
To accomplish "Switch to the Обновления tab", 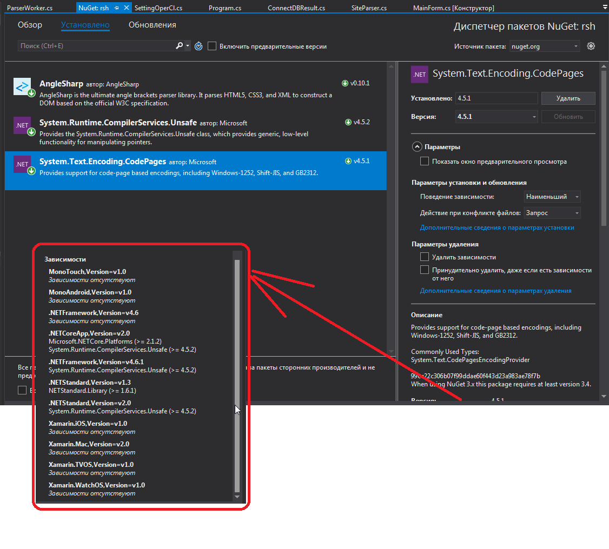I will click(x=153, y=25).
